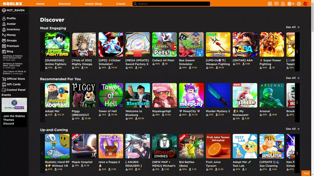Join the Roblox Themes Discord link
This screenshot has width=314, height=176.
14,120
